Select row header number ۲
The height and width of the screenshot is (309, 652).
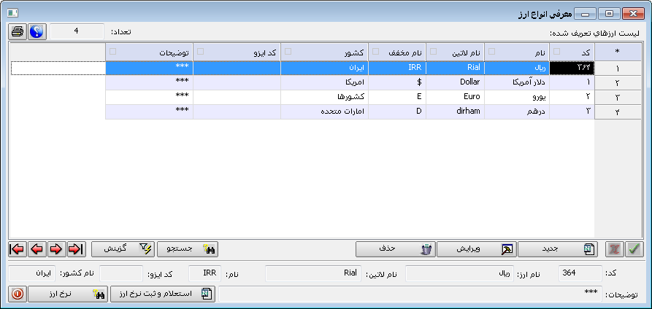tap(618, 82)
